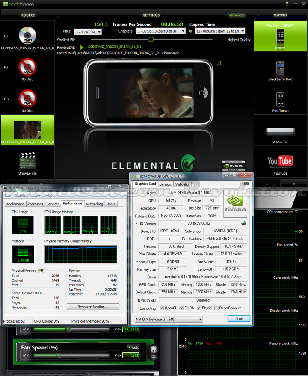Click the memory clock slider handle
Screen dimensions: 308x376
pyautogui.click(x=68, y=329)
